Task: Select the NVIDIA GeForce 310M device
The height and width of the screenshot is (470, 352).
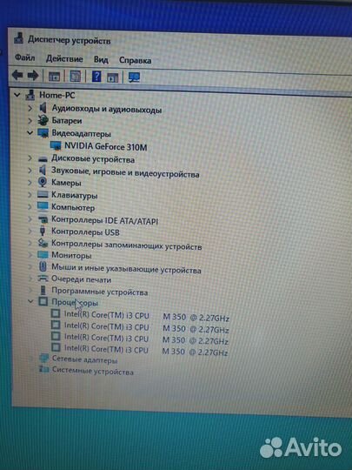Action: [x=106, y=146]
